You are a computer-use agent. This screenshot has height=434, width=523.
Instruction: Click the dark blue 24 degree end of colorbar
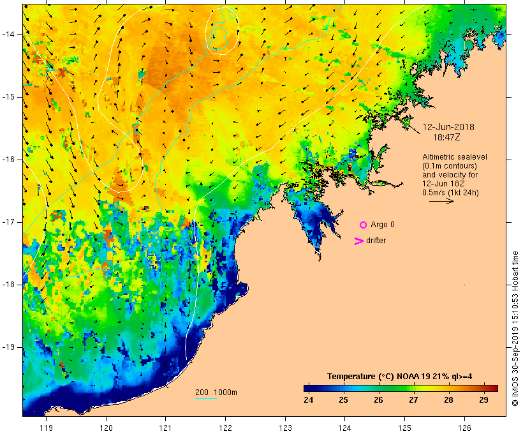(307, 388)
